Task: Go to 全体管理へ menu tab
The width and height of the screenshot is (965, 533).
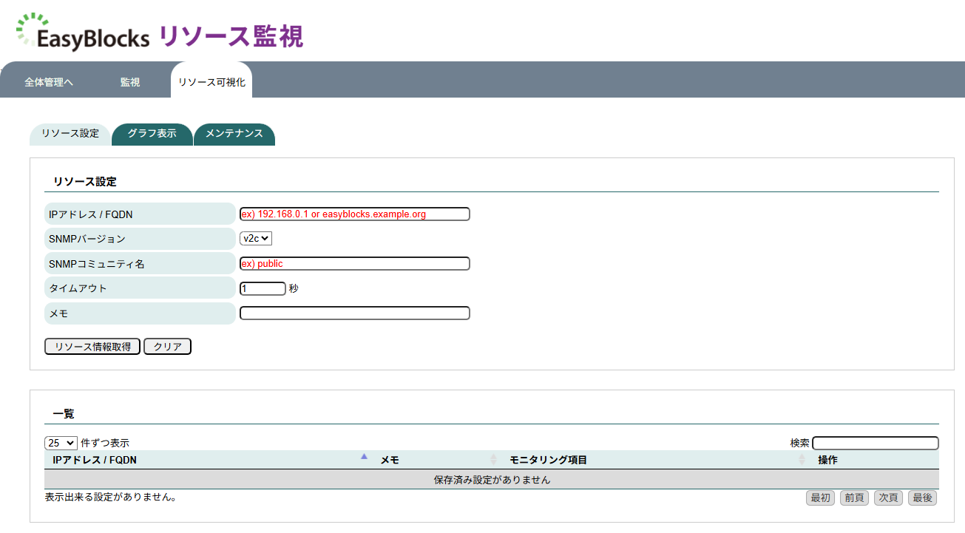Action: tap(49, 82)
